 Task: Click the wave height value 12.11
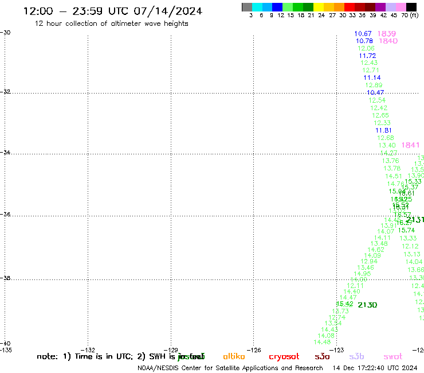point(355,286)
